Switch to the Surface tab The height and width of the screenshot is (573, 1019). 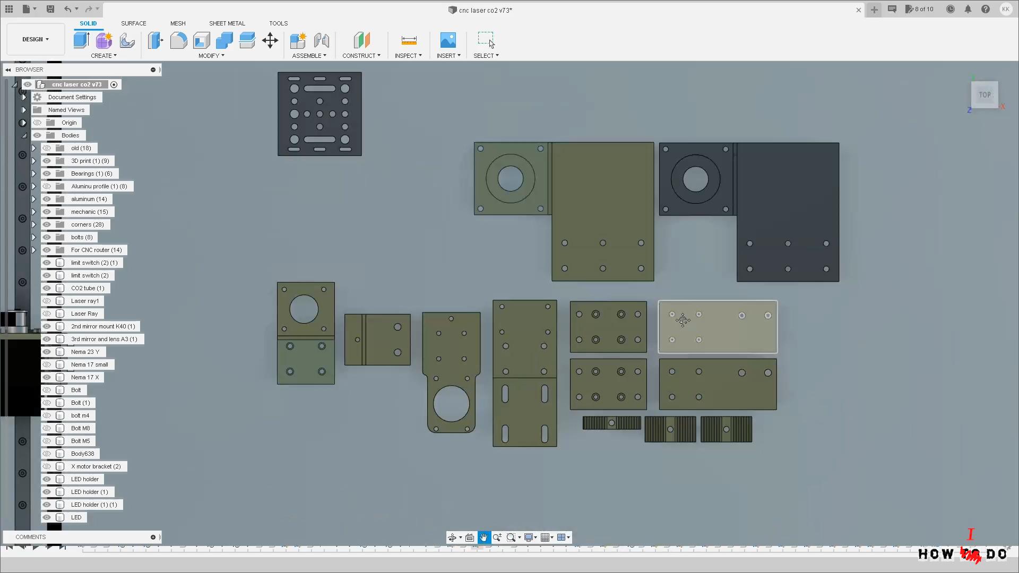134,23
